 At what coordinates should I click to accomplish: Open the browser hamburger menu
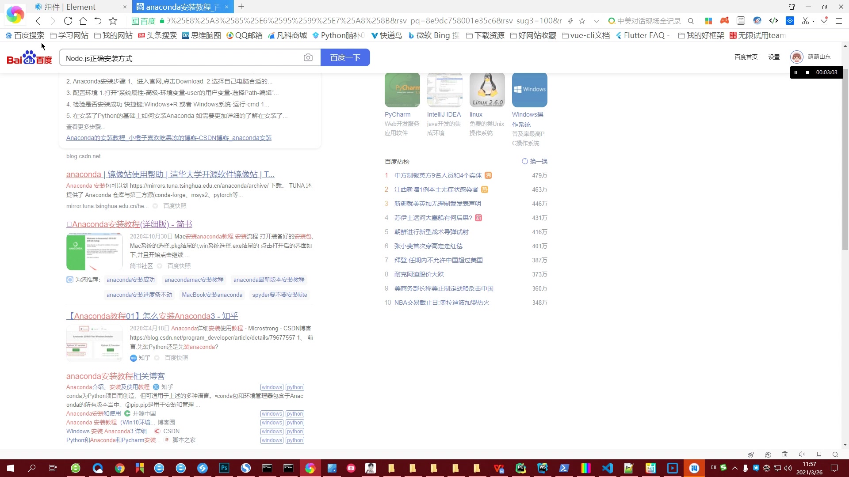pos(838,21)
